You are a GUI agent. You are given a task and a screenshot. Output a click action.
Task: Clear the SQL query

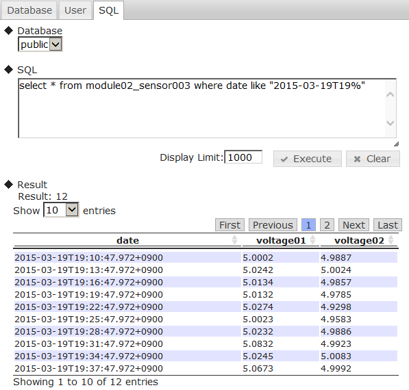point(373,159)
